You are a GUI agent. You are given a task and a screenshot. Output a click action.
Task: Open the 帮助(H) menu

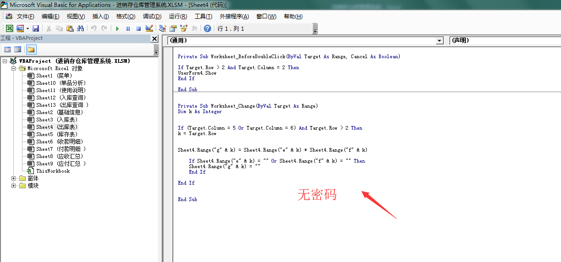[293, 16]
